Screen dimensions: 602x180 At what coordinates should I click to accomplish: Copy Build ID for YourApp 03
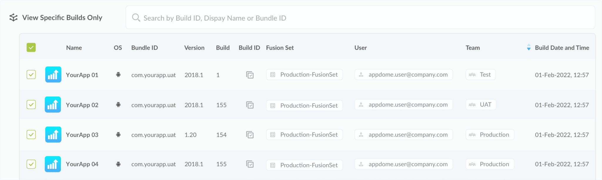pyautogui.click(x=250, y=135)
